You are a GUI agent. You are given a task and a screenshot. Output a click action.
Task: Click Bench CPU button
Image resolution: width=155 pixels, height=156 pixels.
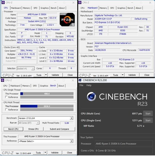click(13, 129)
